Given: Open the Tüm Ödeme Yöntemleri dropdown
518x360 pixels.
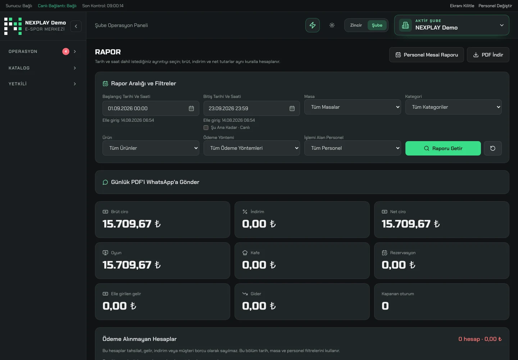Looking at the screenshot, I should tap(251, 148).
